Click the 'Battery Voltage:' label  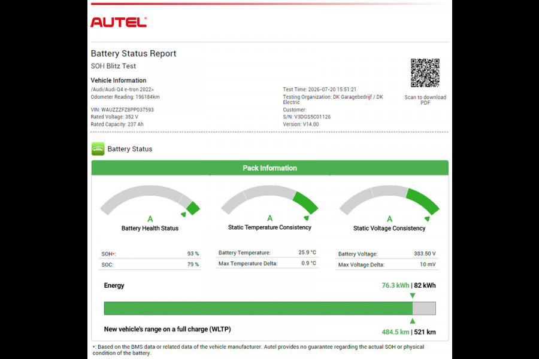(358, 254)
